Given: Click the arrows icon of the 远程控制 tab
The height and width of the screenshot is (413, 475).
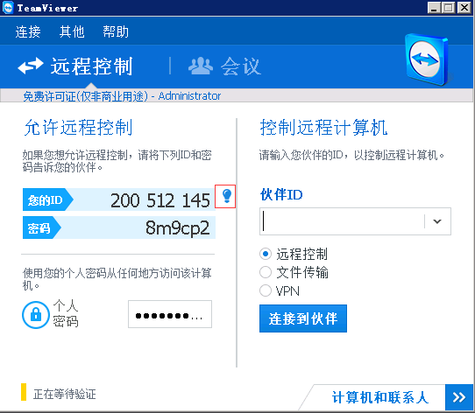Looking at the screenshot, I should [x=31, y=66].
